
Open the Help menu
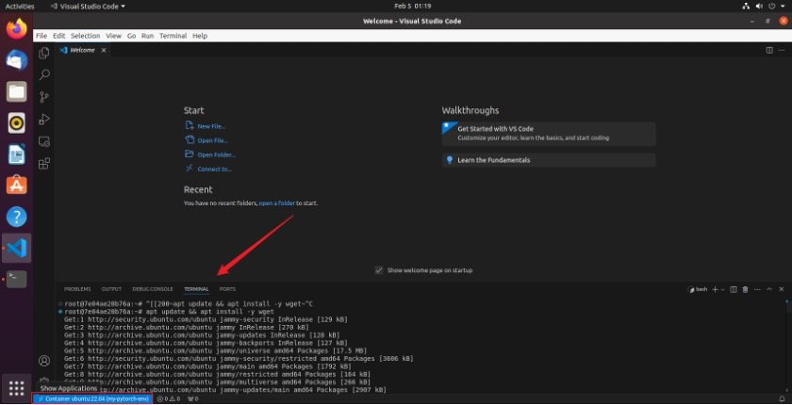(200, 36)
